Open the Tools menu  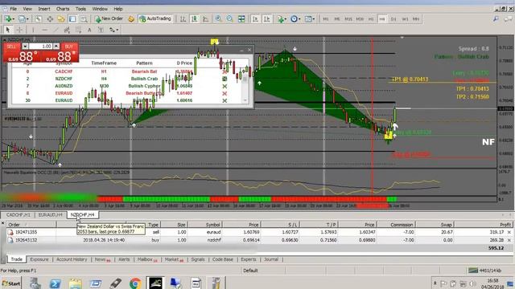pyautogui.click(x=80, y=9)
